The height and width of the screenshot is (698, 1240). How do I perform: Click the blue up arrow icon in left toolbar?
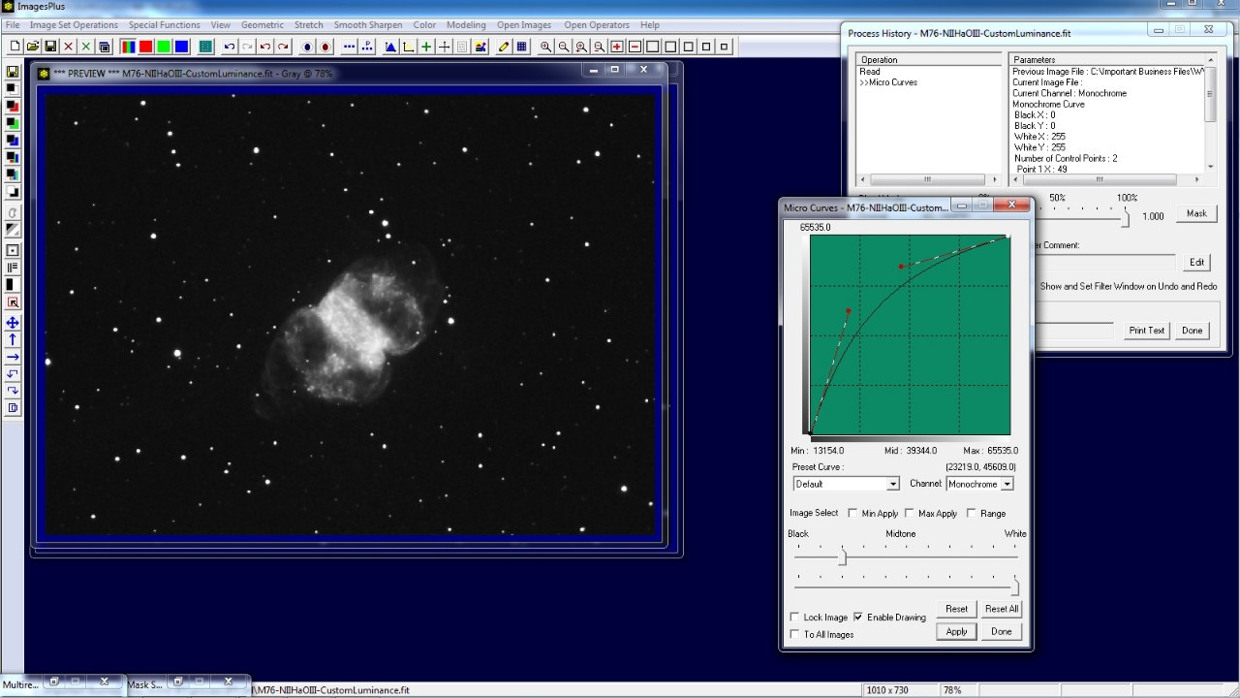[x=13, y=339]
